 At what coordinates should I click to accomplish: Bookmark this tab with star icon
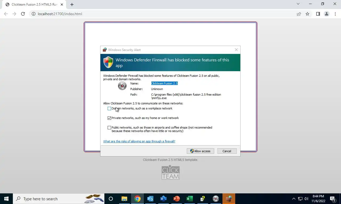tap(307, 14)
